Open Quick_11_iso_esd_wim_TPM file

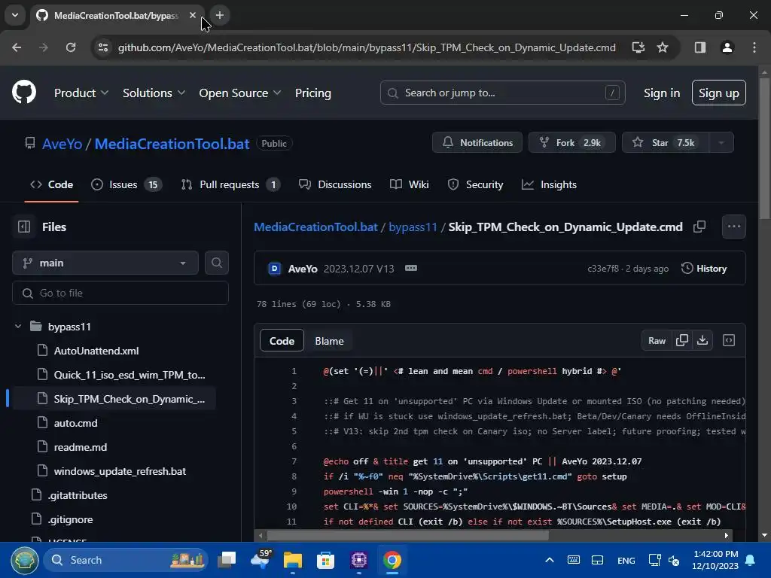pos(130,375)
